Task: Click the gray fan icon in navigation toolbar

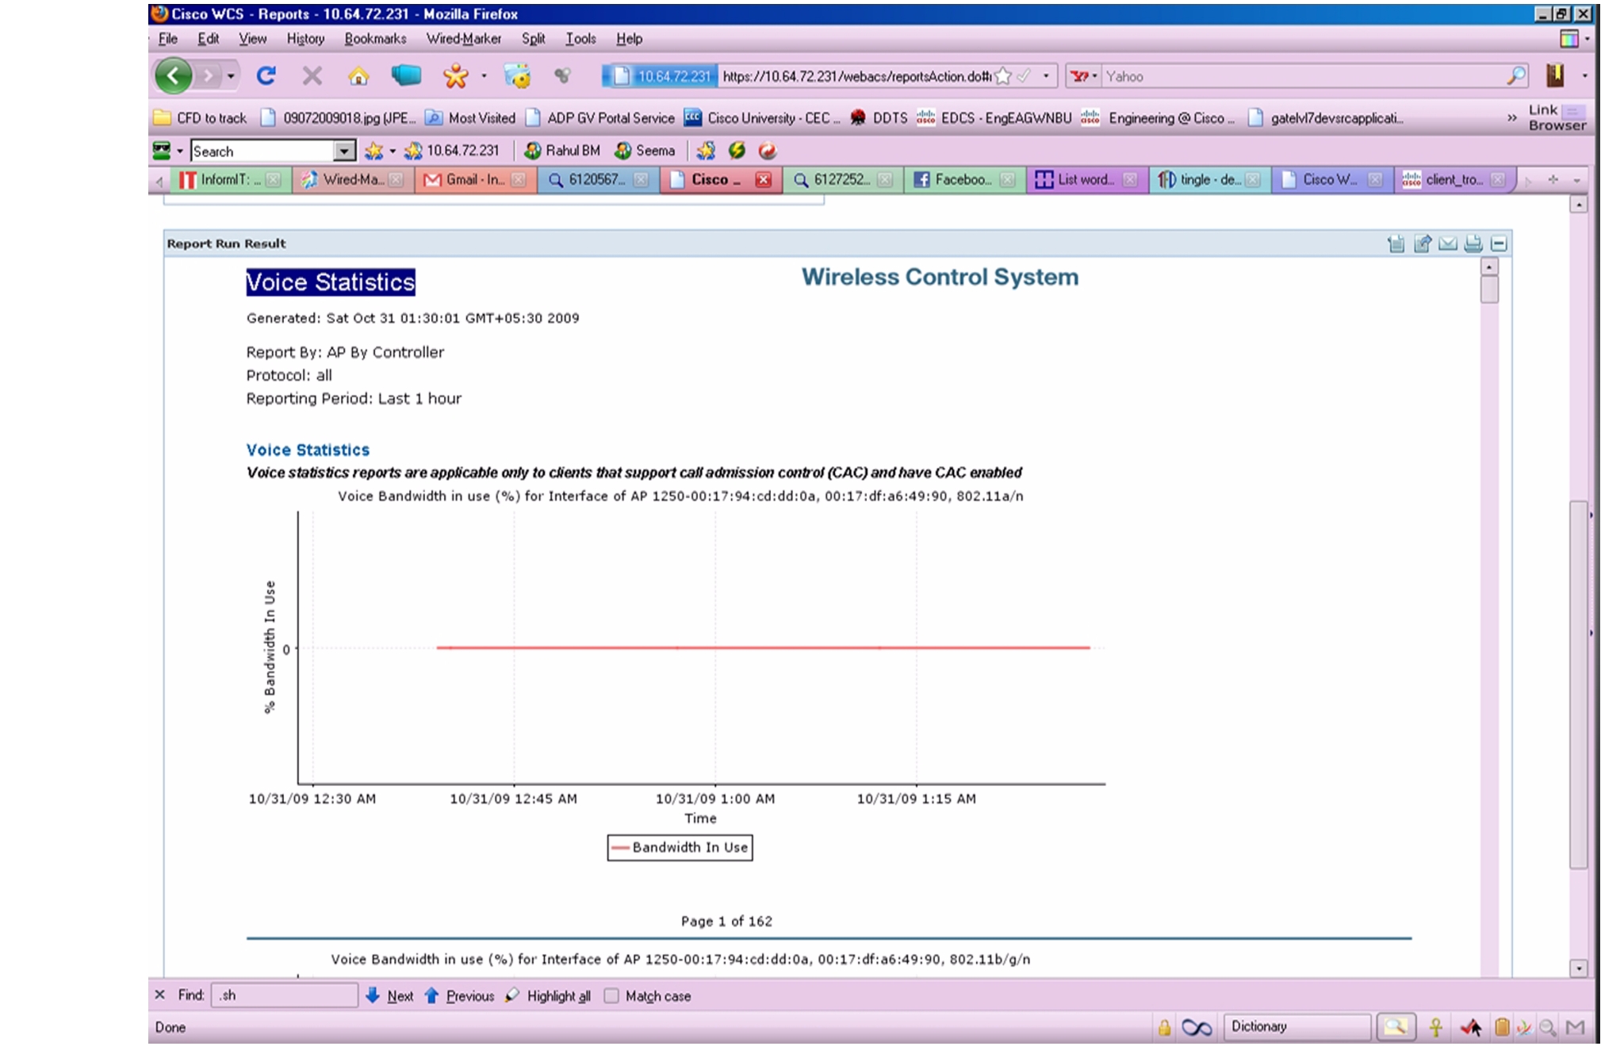Action: pos(562,75)
